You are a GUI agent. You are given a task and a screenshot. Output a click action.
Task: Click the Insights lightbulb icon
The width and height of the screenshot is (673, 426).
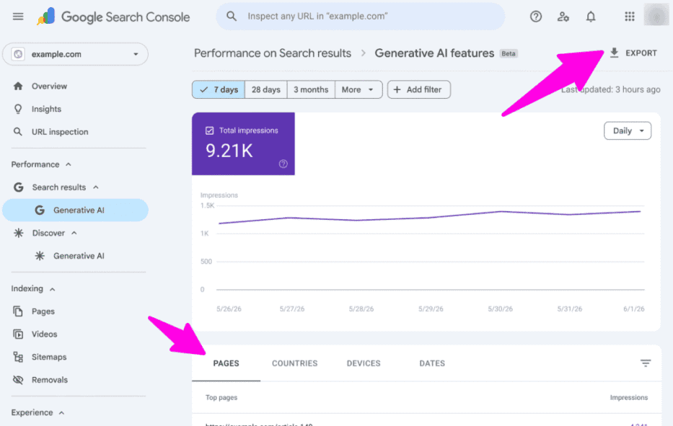point(18,109)
